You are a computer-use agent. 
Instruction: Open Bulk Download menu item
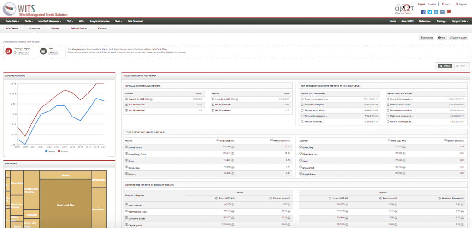pyautogui.click(x=135, y=21)
